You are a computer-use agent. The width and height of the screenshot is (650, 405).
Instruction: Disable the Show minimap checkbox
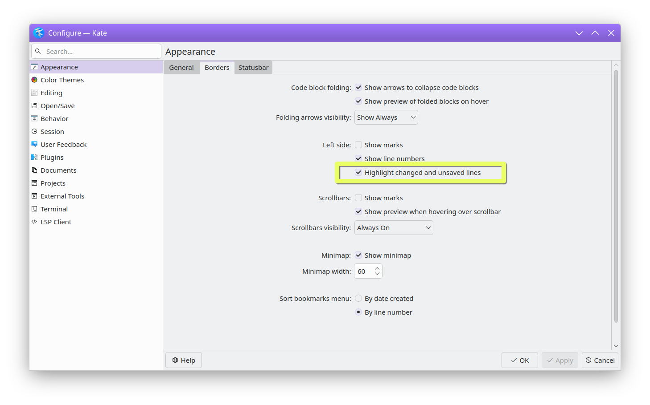[358, 255]
